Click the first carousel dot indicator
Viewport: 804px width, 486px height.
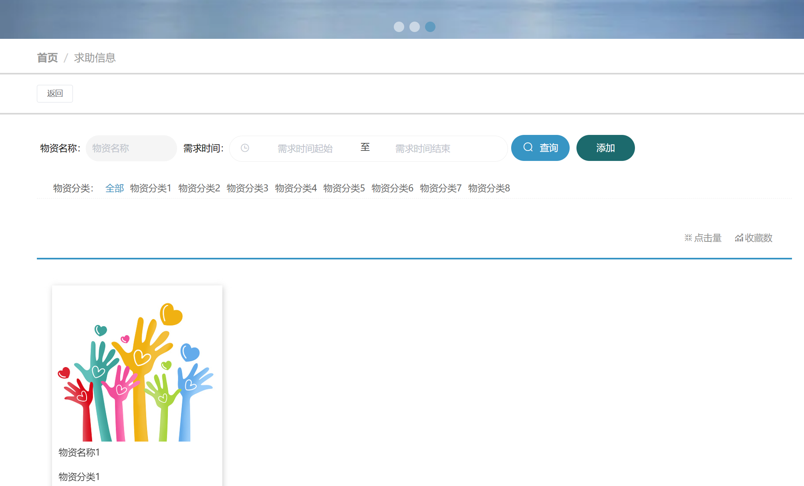tap(399, 27)
